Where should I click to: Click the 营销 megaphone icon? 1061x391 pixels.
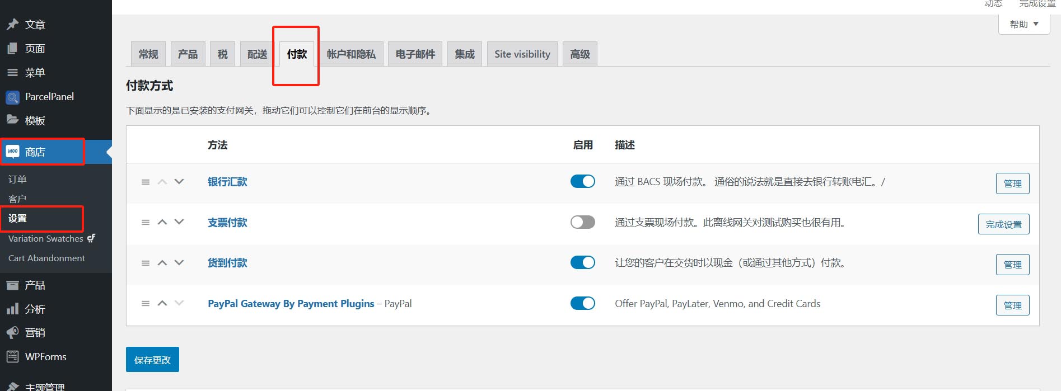coord(12,333)
